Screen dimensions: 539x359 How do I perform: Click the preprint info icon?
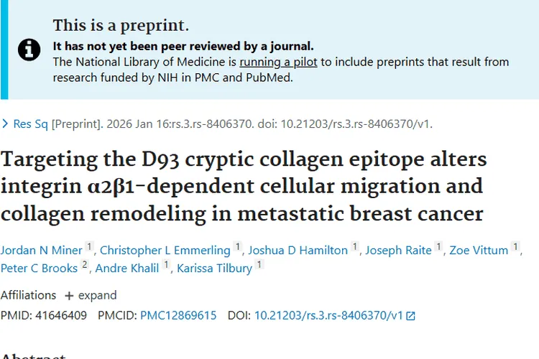pyautogui.click(x=29, y=49)
